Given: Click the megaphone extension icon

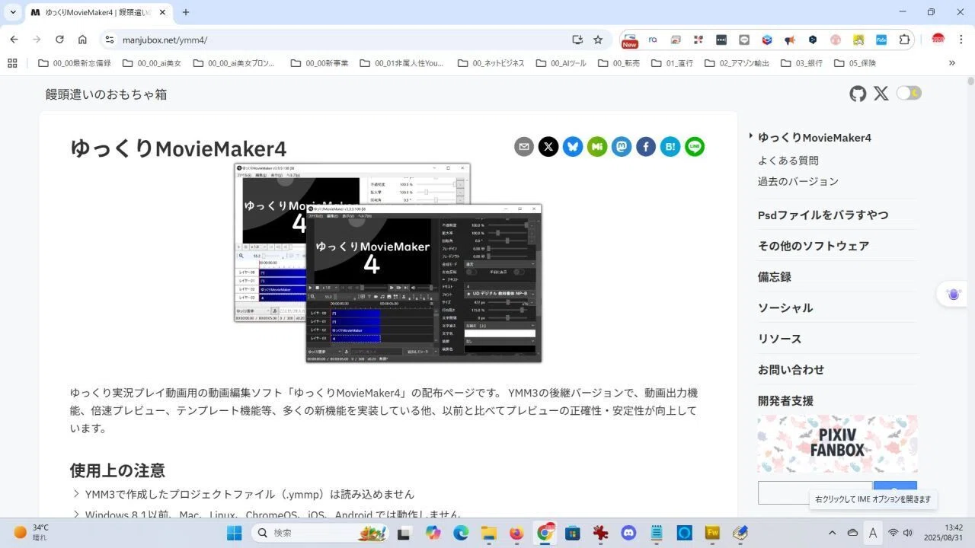Looking at the screenshot, I should coord(790,40).
